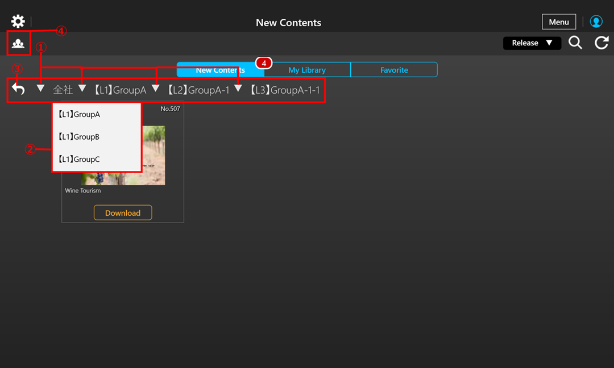Expand the dropdown arrow before 全社
The image size is (614, 368).
point(40,89)
